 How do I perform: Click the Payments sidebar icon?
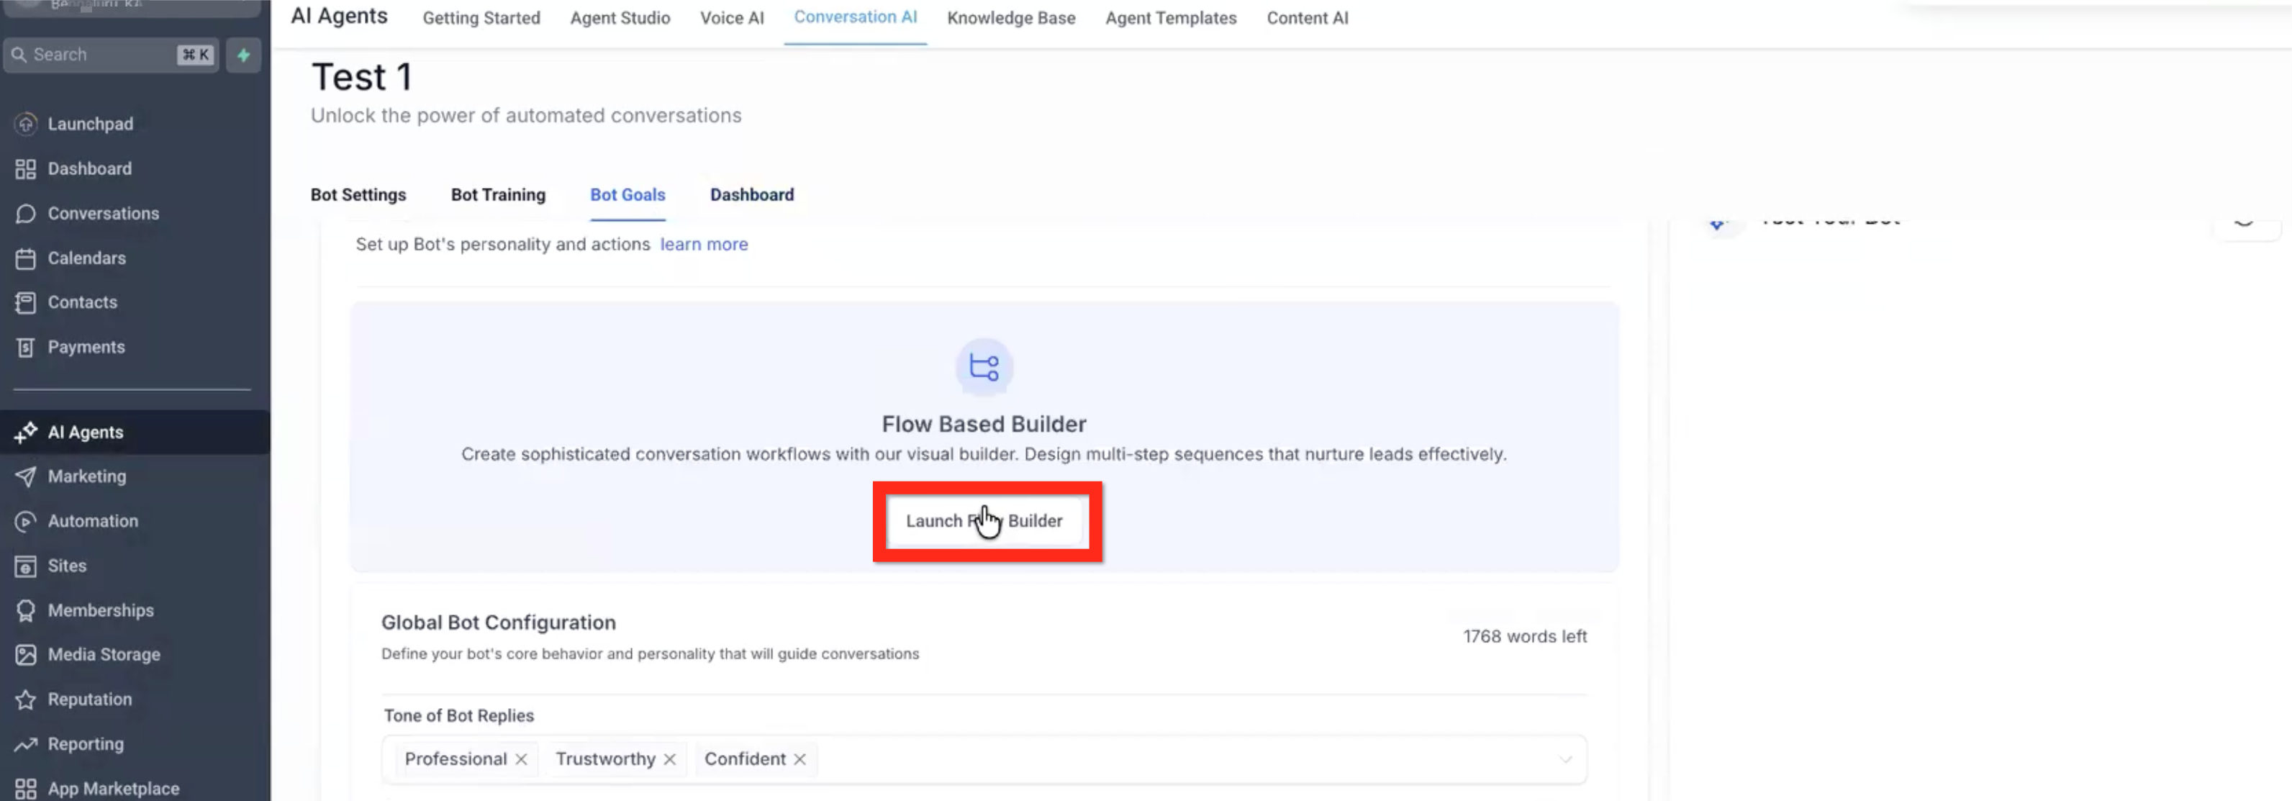pos(26,347)
